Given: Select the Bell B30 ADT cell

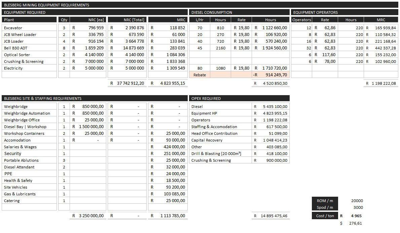Looking at the screenshot, I should coord(29,48).
